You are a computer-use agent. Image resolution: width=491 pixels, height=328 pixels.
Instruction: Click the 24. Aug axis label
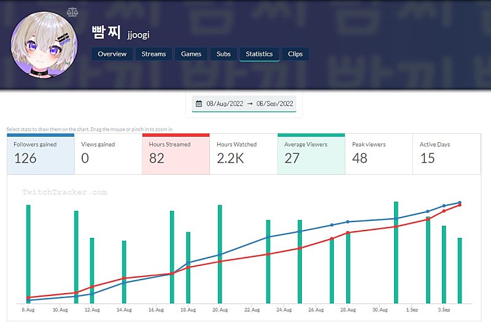[x=284, y=310]
